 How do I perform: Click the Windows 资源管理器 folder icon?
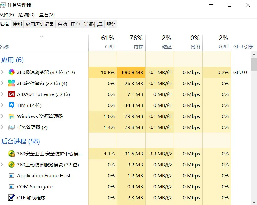click(x=12, y=116)
